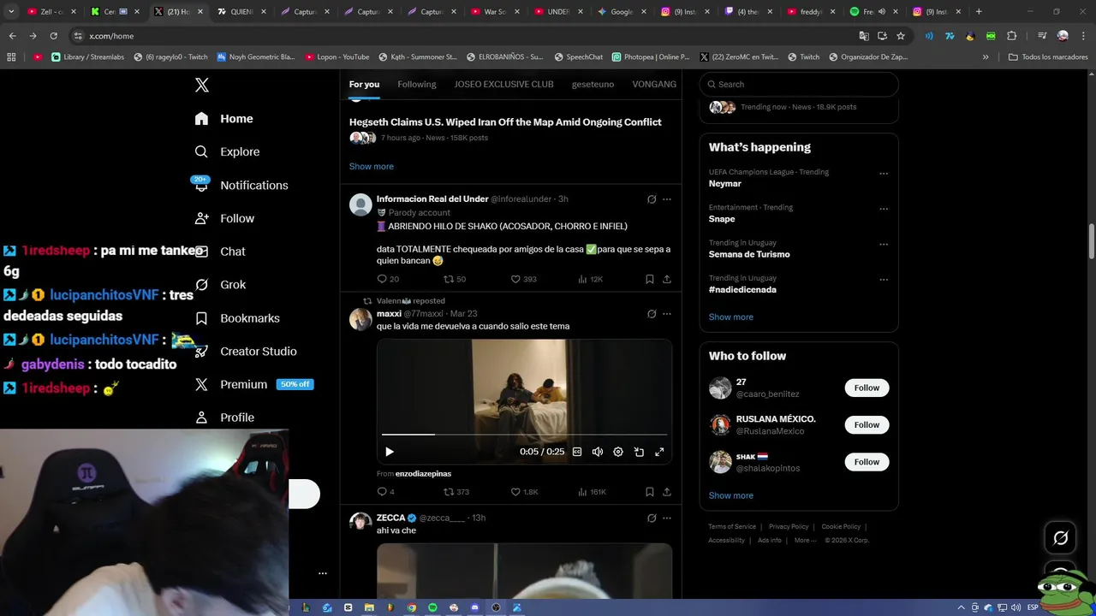Go to Home in the sidebar
1096x616 pixels.
click(223, 119)
